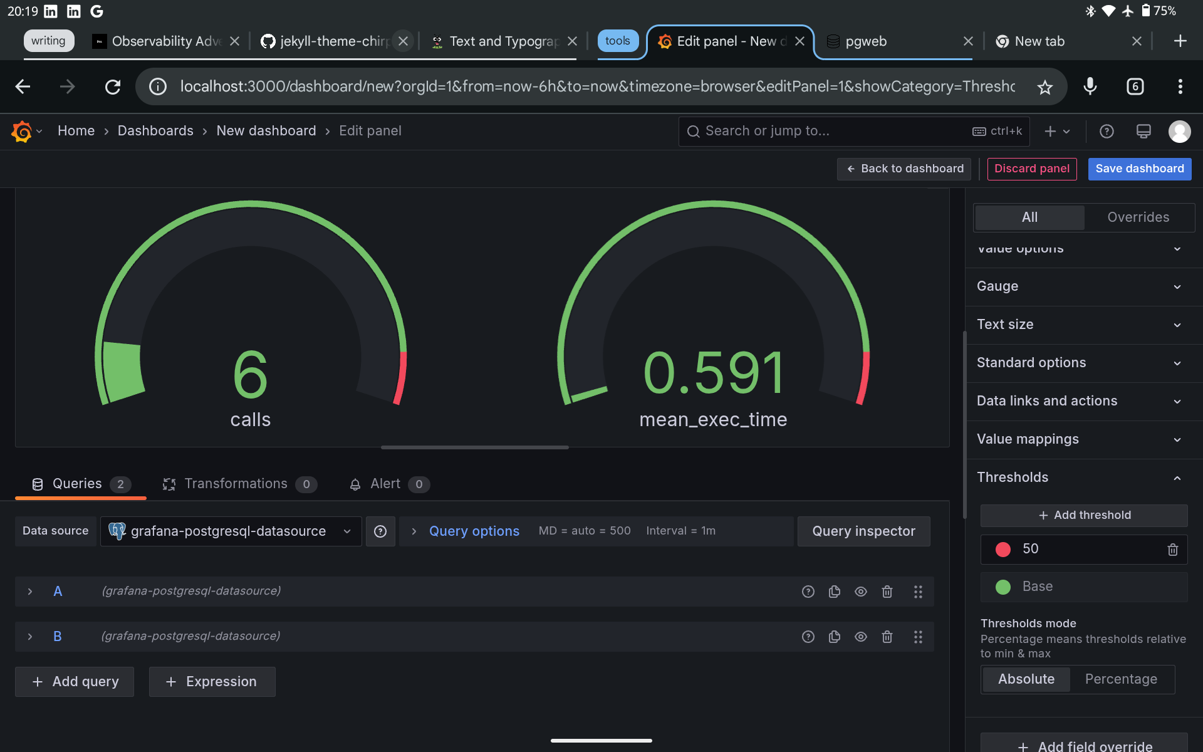Expand query A row
The width and height of the screenshot is (1203, 752).
coord(30,592)
